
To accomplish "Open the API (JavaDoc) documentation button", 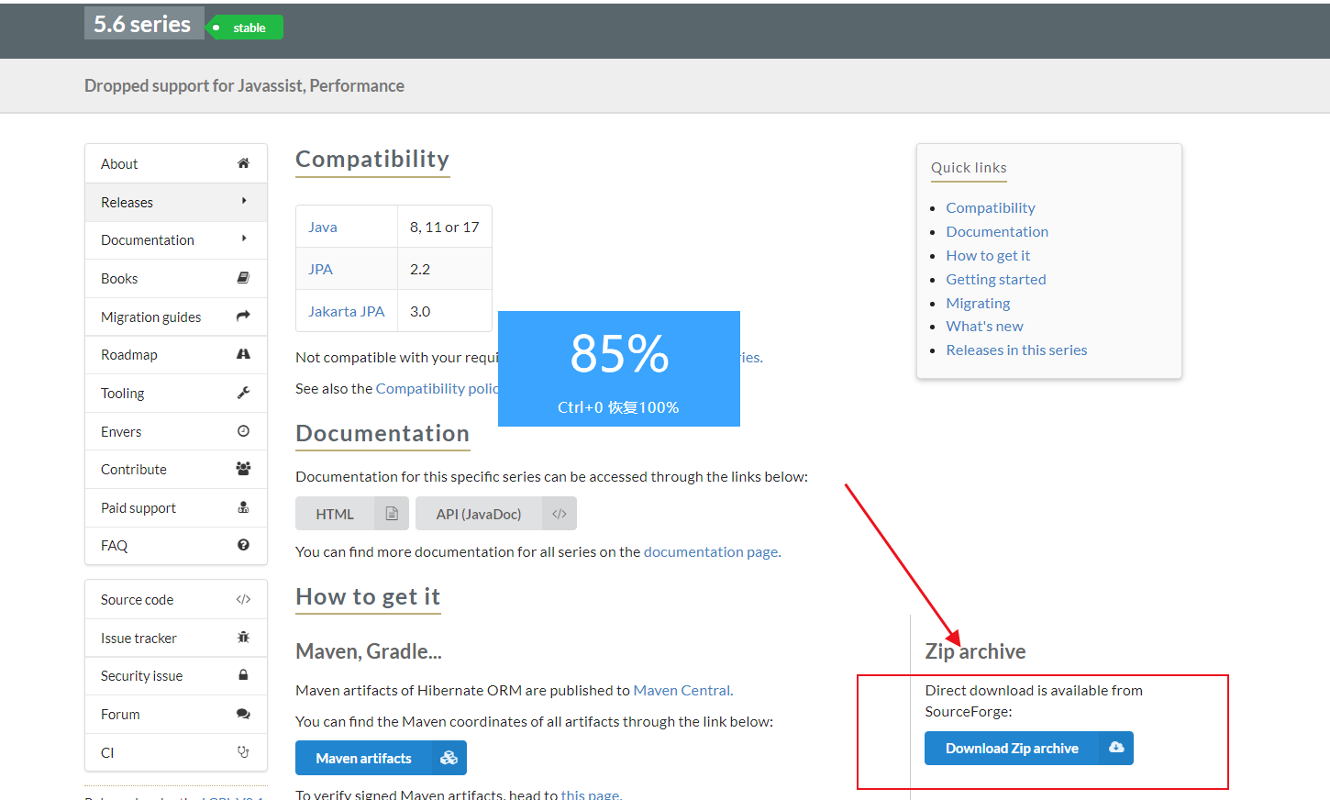I will tap(496, 514).
